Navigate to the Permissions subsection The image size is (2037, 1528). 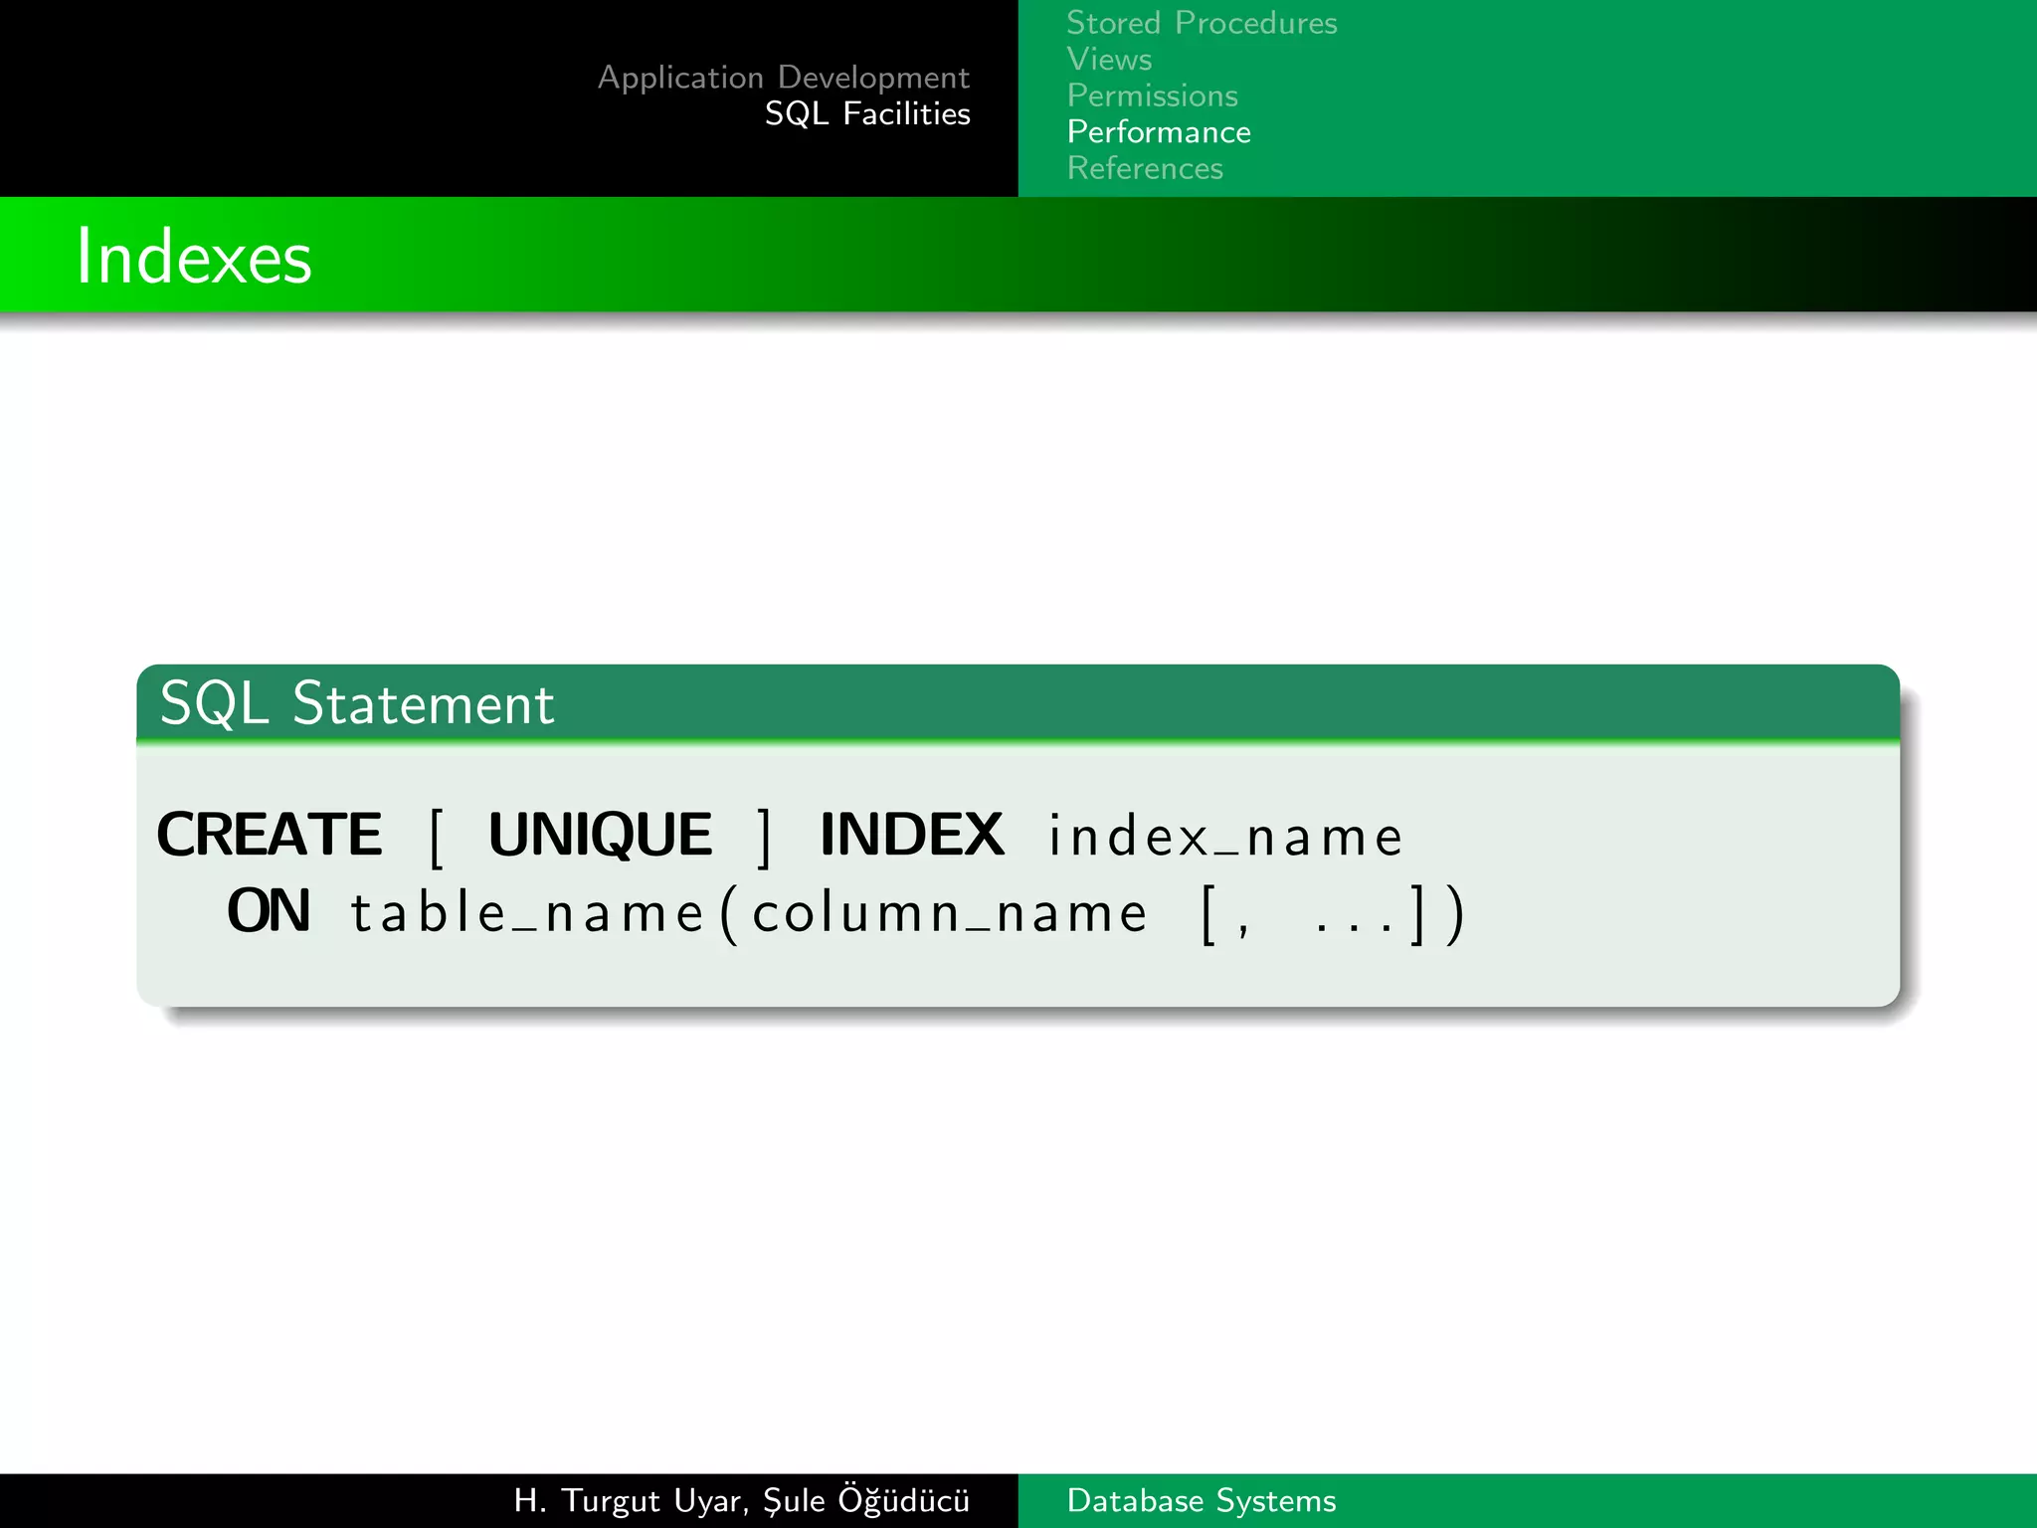[1152, 95]
